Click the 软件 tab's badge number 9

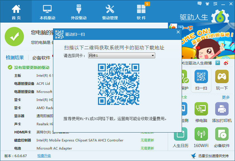[147, 4]
